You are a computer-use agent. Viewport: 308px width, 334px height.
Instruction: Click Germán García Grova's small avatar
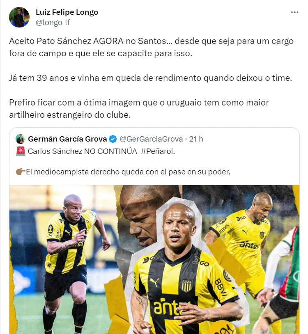pos(21,139)
